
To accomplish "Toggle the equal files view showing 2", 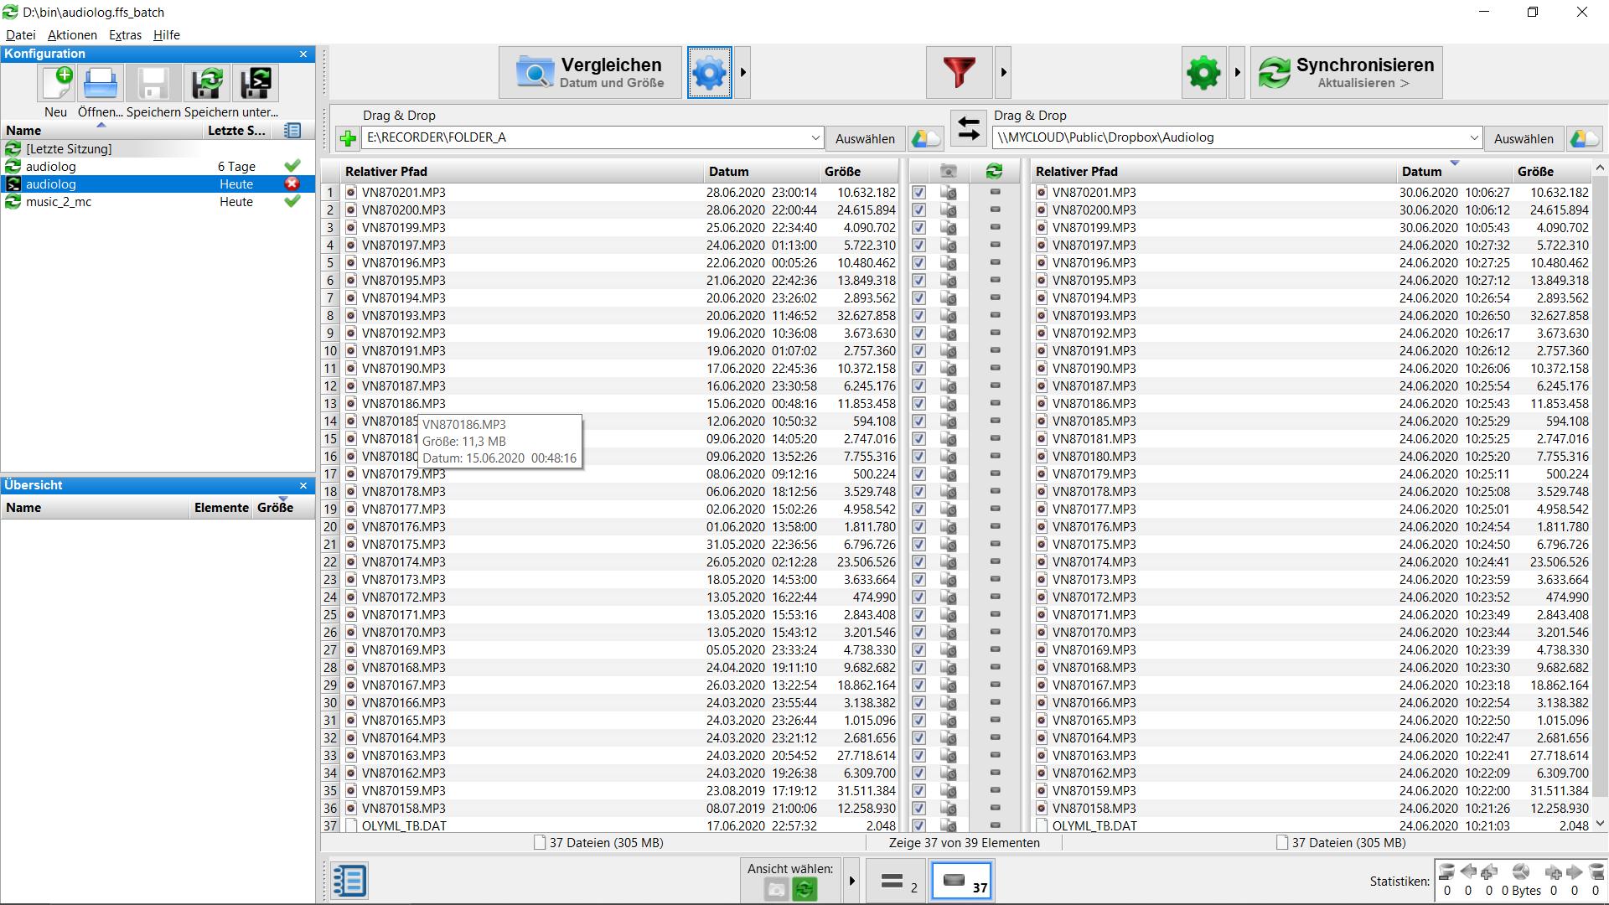I will [x=897, y=881].
